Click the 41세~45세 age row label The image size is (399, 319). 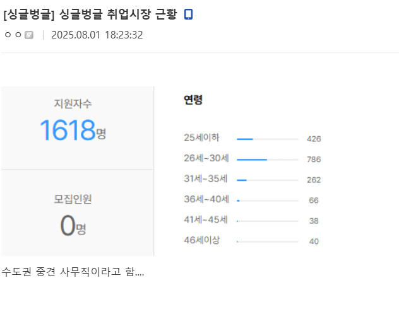coord(206,220)
